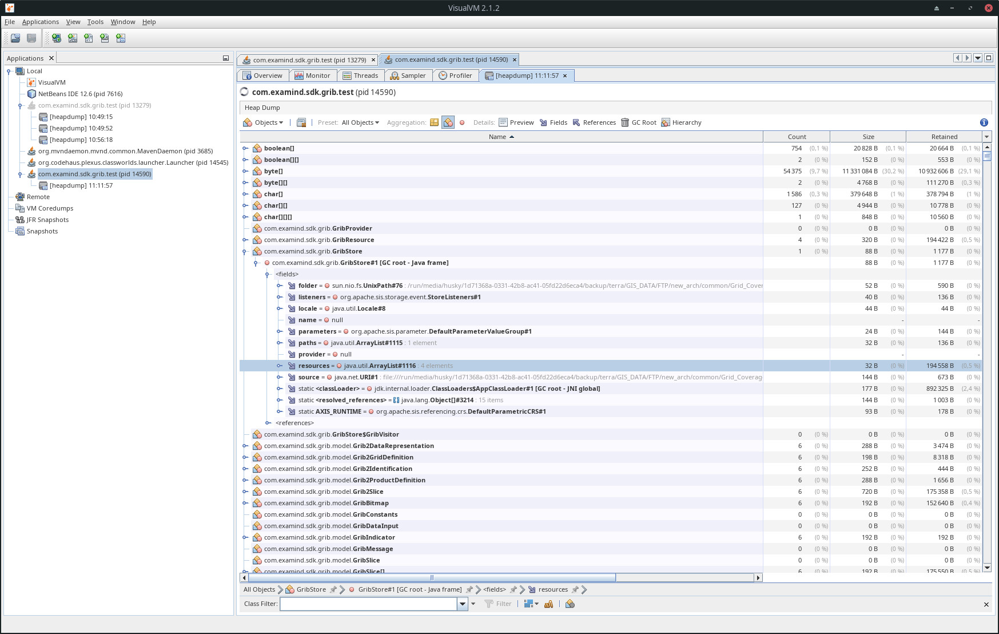Click the Add JMX Connection toolbar icon
The image size is (999, 634).
[x=73, y=38]
